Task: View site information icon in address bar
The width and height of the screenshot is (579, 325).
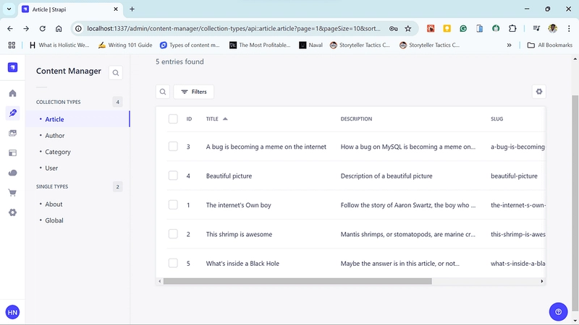Action: tap(79, 28)
